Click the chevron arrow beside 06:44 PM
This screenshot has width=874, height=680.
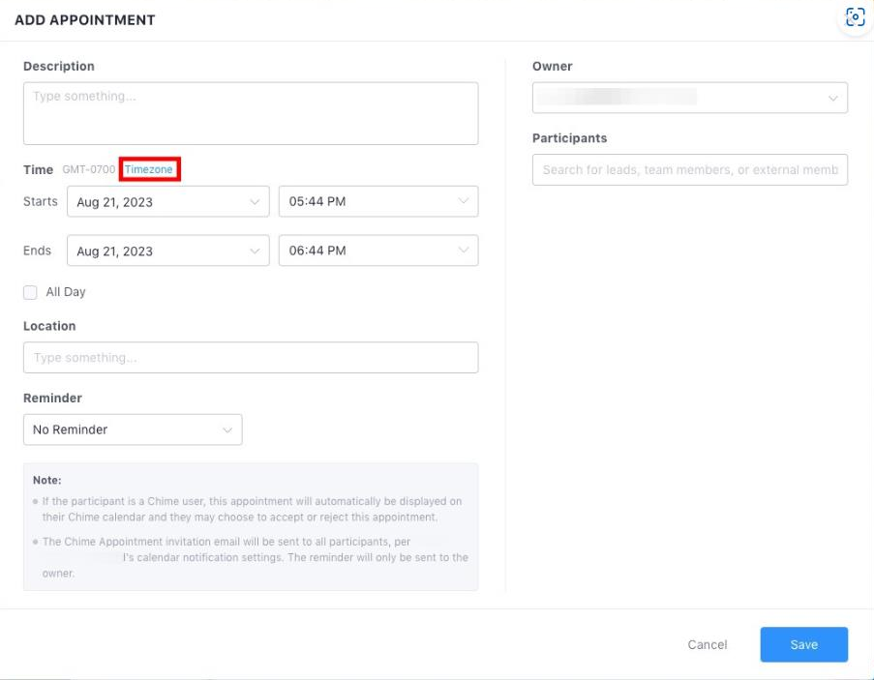[x=463, y=251]
